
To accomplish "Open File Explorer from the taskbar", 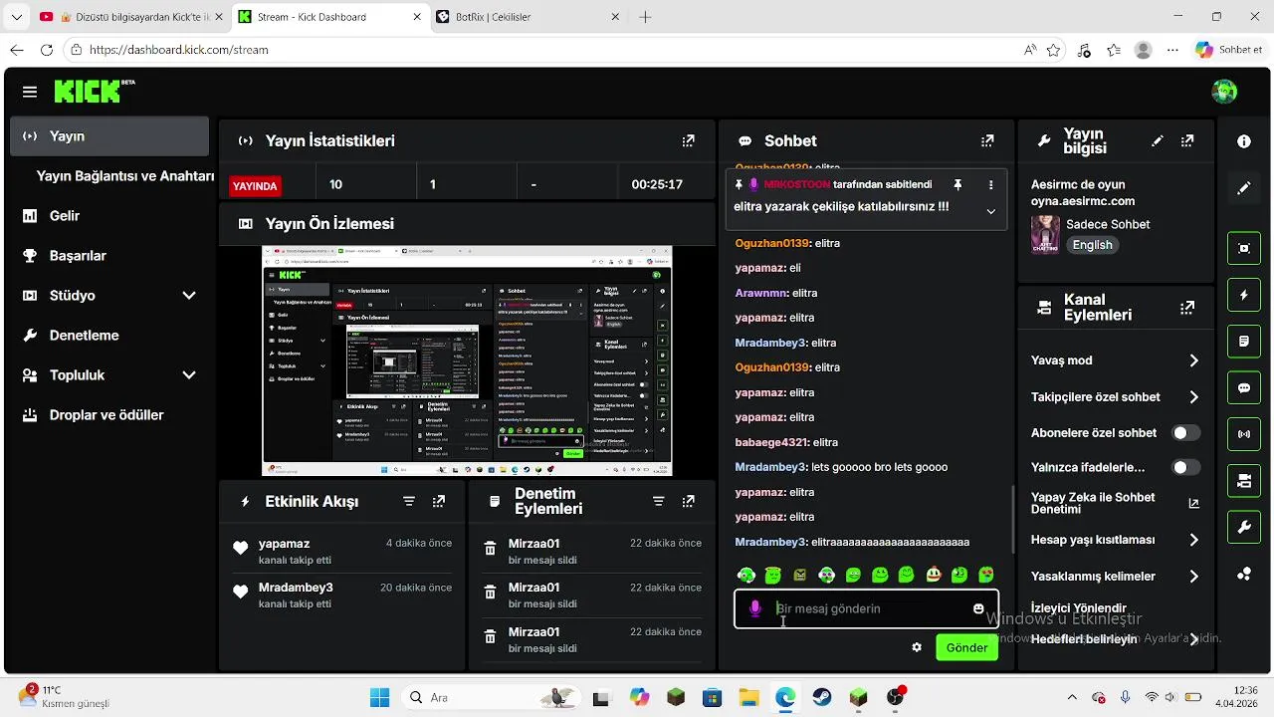I will pyautogui.click(x=748, y=697).
